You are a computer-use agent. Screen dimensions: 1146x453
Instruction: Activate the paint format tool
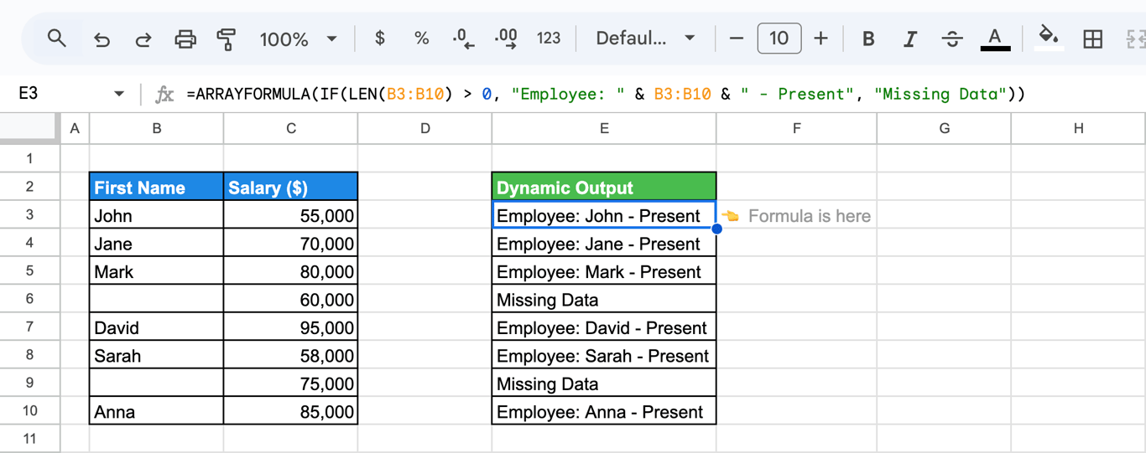tap(226, 39)
